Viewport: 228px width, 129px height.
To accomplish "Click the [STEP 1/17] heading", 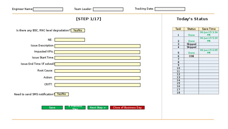I will coord(88,19).
